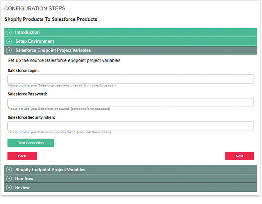Expand the Setup Environment step
Screen dimensions: 262x204
(x=131, y=41)
